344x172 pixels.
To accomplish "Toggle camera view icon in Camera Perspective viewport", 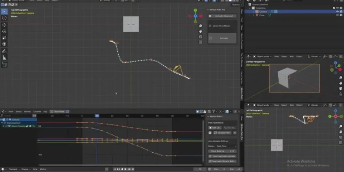I will point(341,89).
